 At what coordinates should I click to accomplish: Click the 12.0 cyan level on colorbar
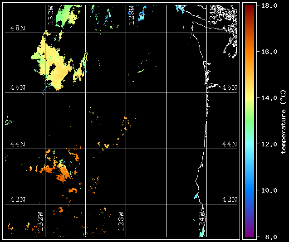coord(269,144)
